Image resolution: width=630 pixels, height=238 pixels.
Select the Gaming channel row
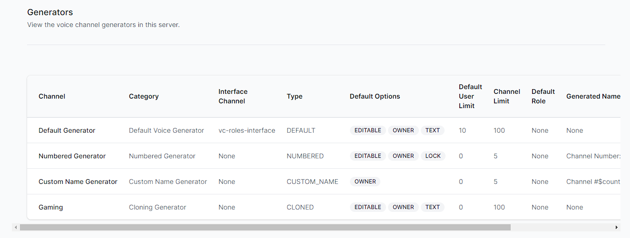pyautogui.click(x=324, y=207)
